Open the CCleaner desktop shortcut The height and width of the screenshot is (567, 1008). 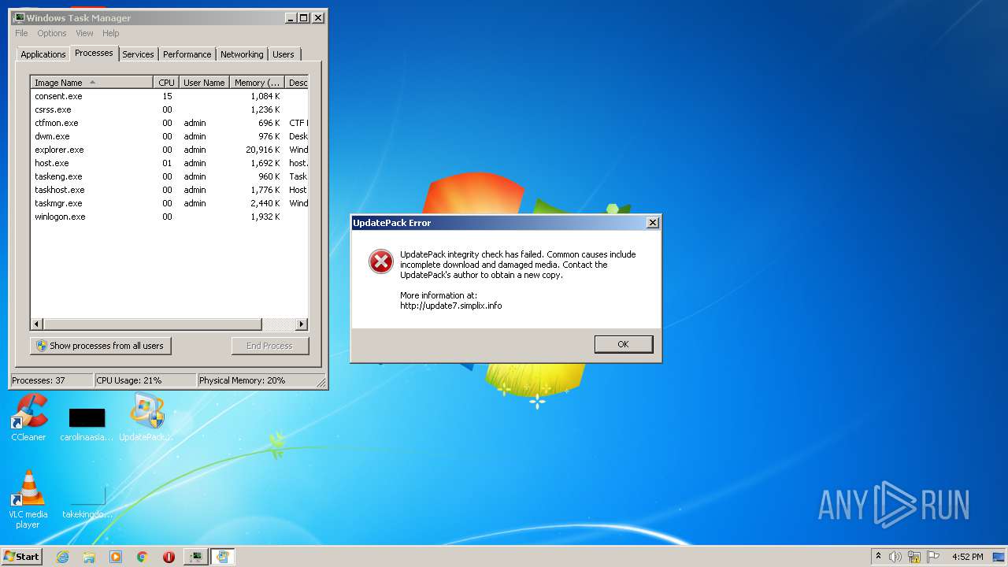[28, 417]
